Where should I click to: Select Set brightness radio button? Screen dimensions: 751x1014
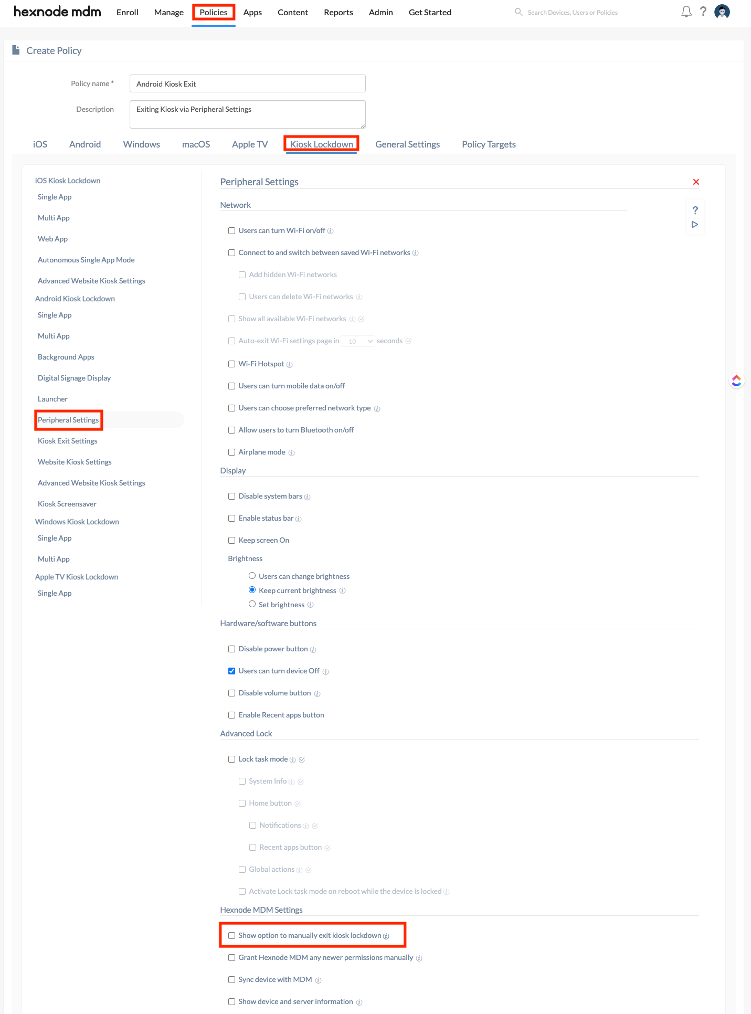click(252, 604)
